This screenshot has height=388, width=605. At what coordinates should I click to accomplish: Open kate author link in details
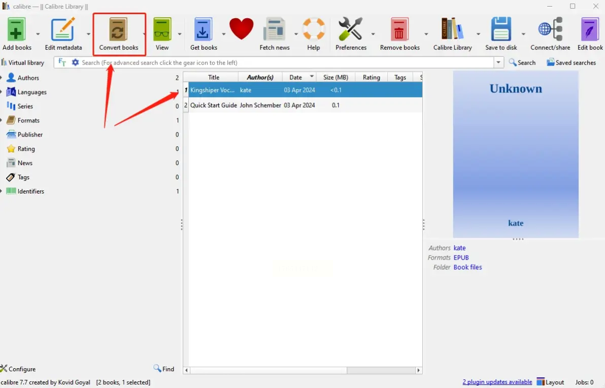[x=459, y=248]
